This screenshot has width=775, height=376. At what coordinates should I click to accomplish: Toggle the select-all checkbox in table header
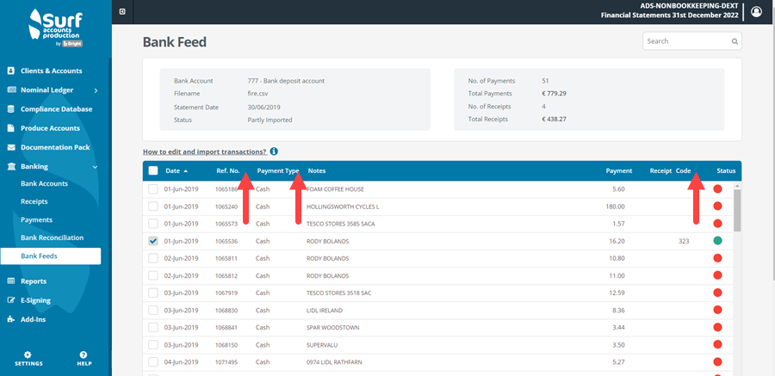pos(153,170)
